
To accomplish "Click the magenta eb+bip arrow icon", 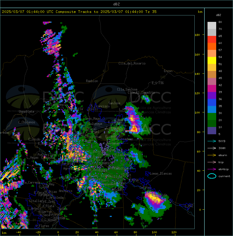I will [x=212, y=169].
